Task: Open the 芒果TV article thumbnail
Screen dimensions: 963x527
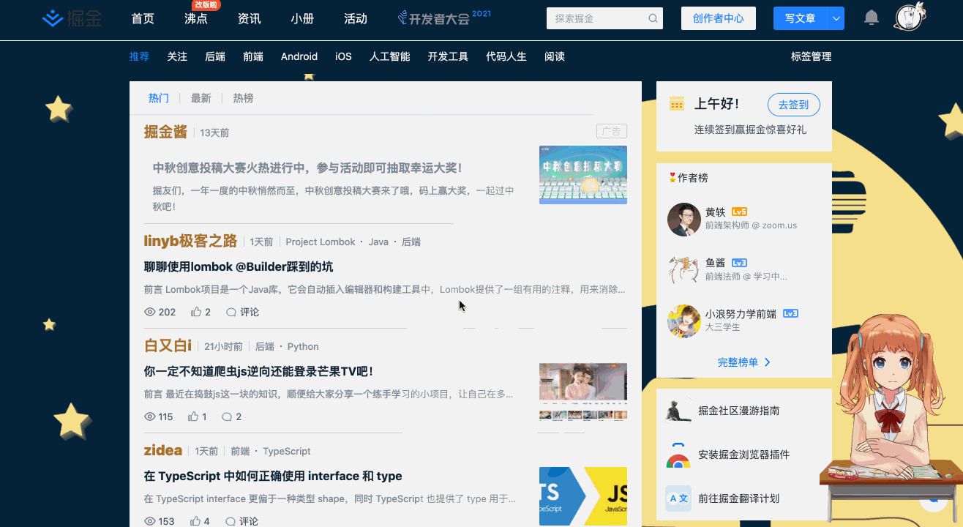Action: pos(583,392)
